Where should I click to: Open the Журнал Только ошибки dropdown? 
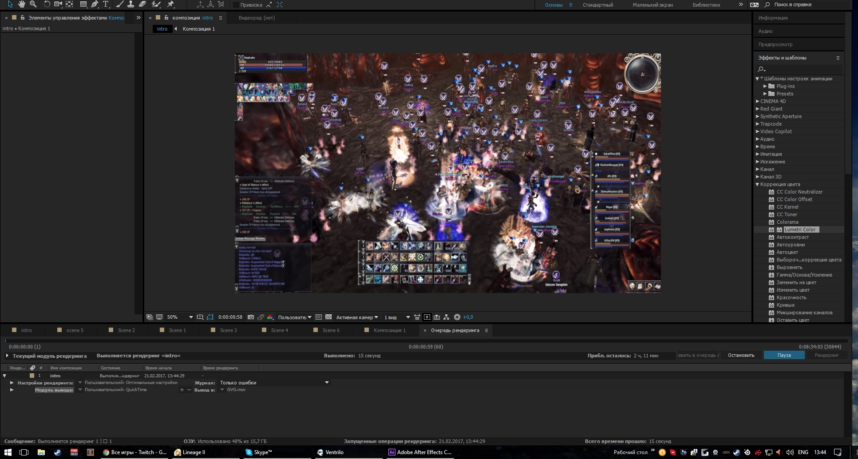pos(274,383)
